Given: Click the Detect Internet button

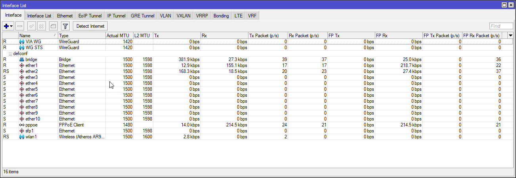Looking at the screenshot, I should (x=90, y=26).
